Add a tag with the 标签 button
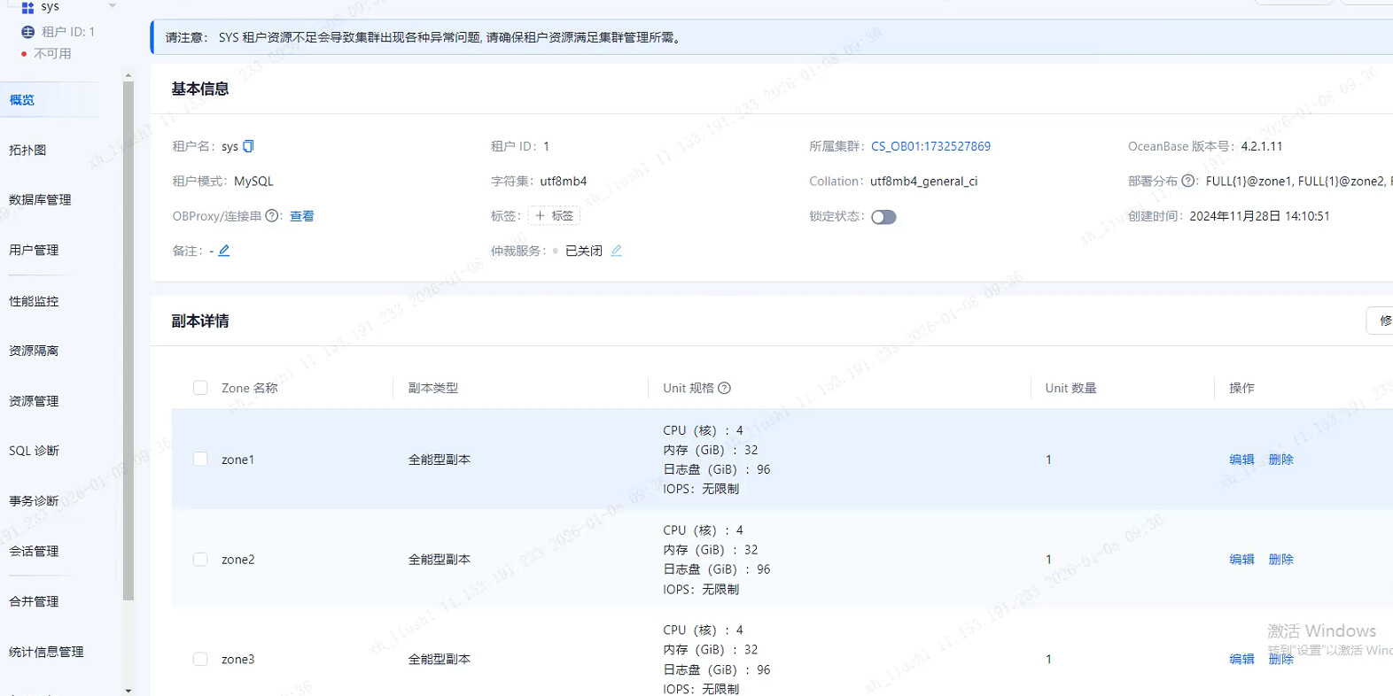Screen dimensions: 1393x696 (x=554, y=216)
